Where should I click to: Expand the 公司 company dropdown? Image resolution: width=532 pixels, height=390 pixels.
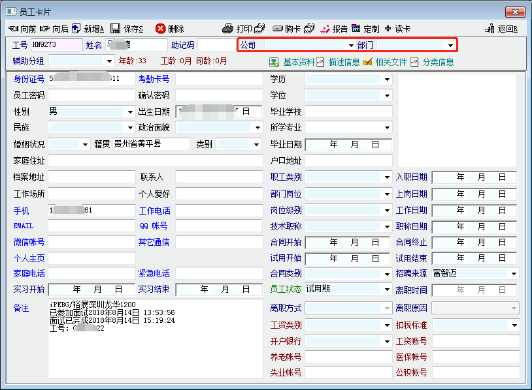(x=351, y=46)
